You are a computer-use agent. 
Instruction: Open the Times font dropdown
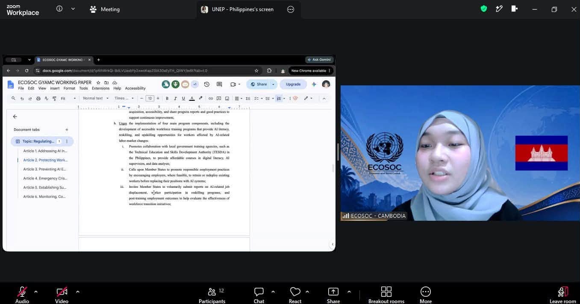tap(124, 98)
